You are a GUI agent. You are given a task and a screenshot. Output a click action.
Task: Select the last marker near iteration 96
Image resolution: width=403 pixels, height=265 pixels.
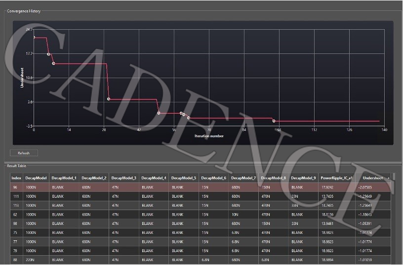[274, 121]
